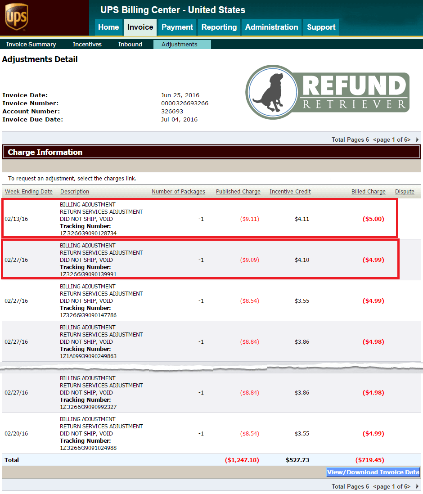This screenshot has width=423, height=494.
Task: Open the Reporting tab
Action: click(x=219, y=27)
